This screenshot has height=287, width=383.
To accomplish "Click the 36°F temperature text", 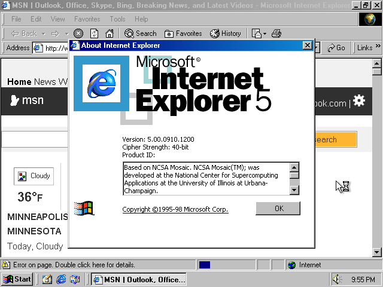I will 30,197.
